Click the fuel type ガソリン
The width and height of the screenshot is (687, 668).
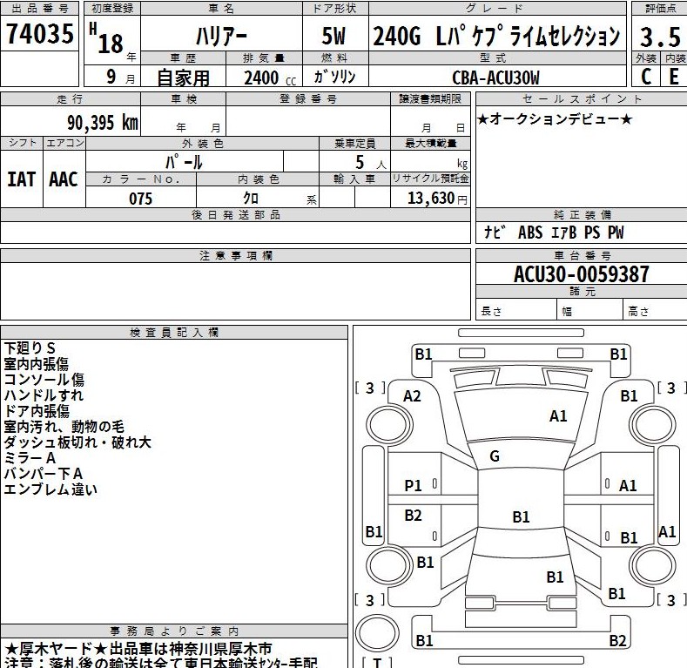334,77
